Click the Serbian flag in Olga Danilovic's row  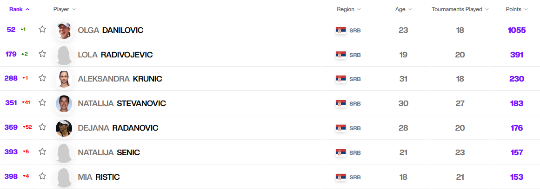click(x=340, y=31)
